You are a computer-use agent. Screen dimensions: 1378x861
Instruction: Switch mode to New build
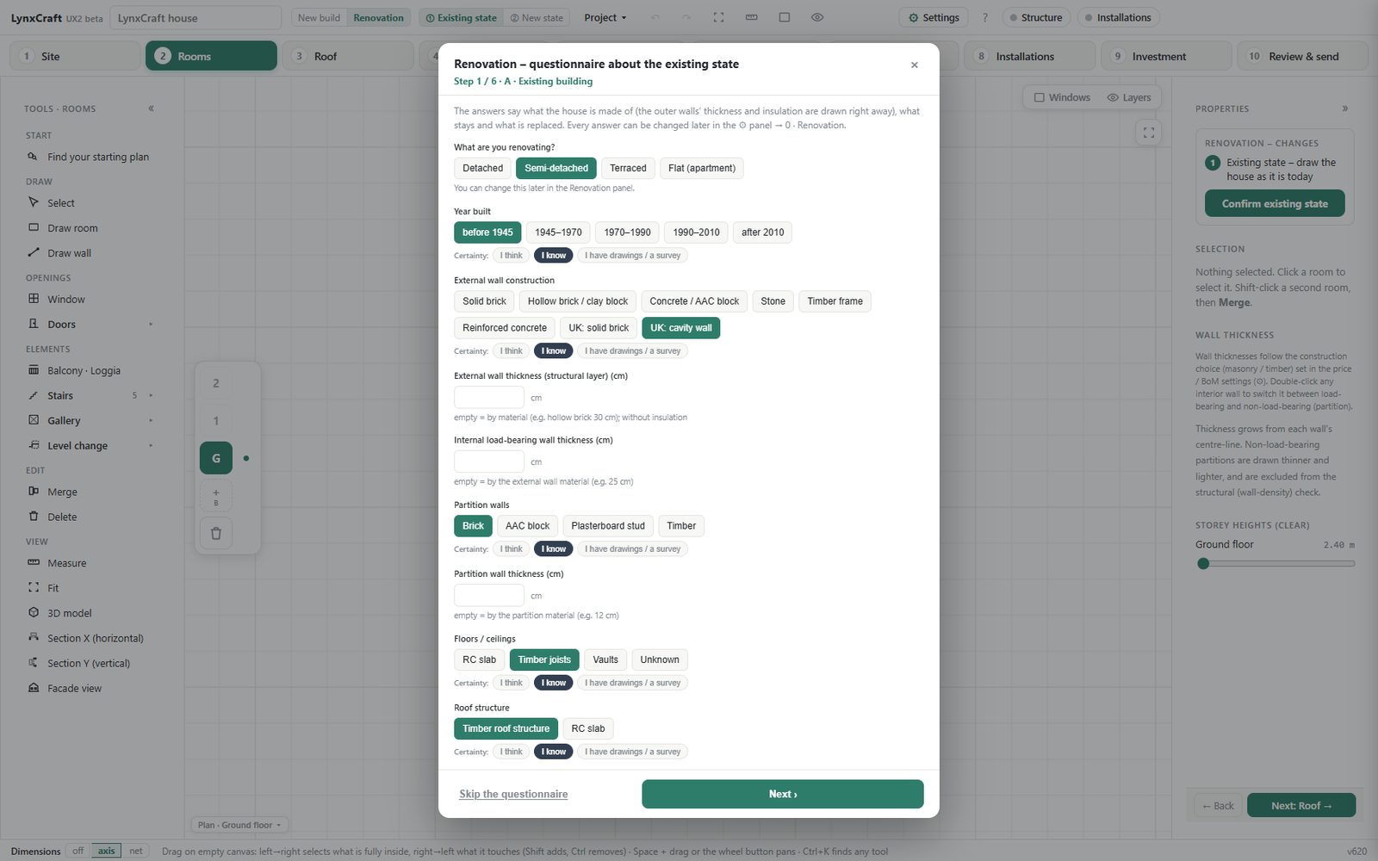click(319, 17)
